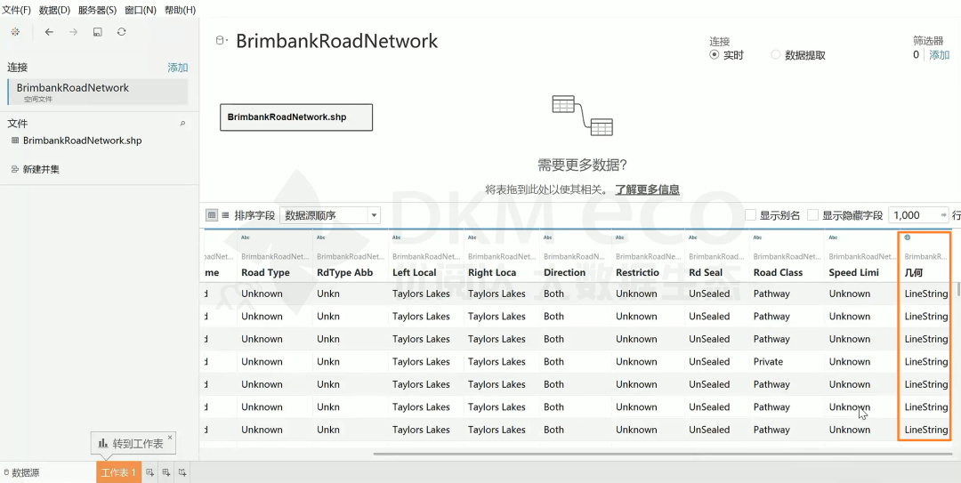Click the Tableau start page logo icon

coord(15,32)
